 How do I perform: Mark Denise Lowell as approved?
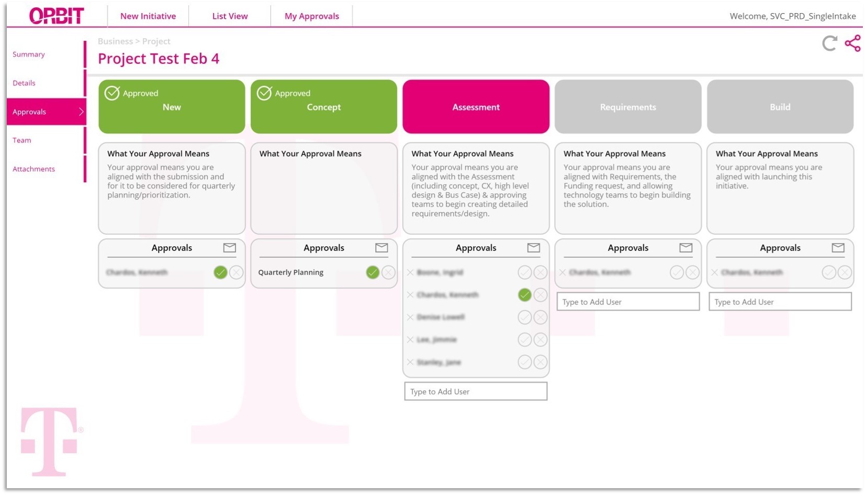524,317
